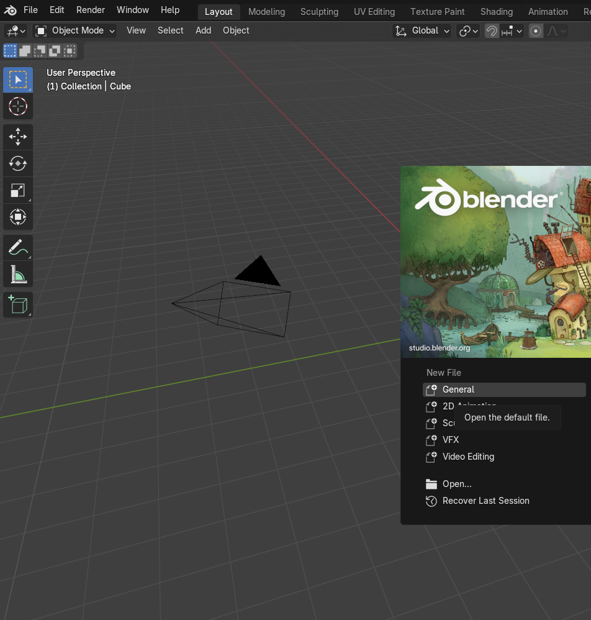Open the Render menu
Image resolution: width=591 pixels, height=620 pixels.
(x=91, y=10)
